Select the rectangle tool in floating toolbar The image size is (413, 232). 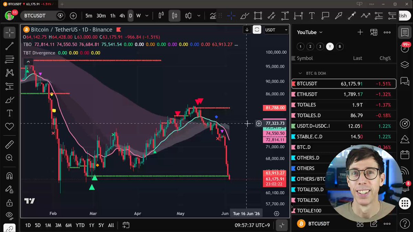[x=258, y=16]
